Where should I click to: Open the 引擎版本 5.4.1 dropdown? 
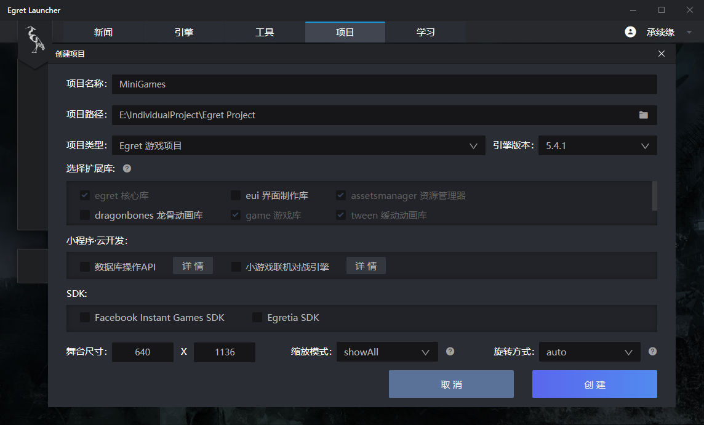pos(598,145)
